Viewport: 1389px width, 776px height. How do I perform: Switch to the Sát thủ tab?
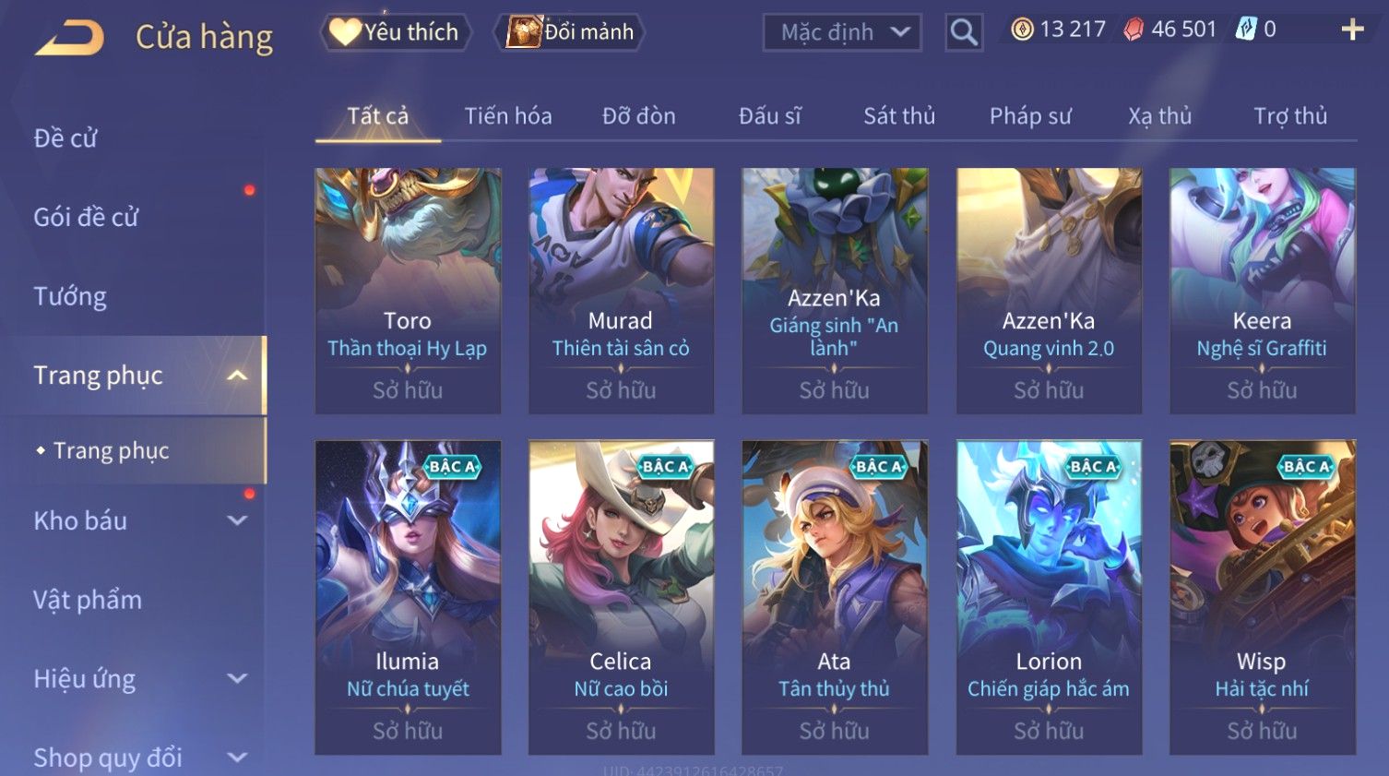899,116
